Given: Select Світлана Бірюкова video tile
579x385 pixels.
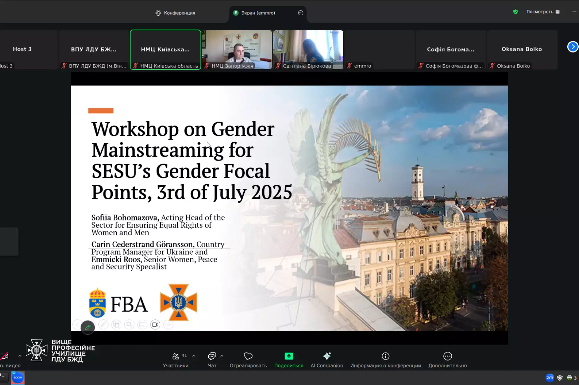Looking at the screenshot, I should pyautogui.click(x=308, y=50).
